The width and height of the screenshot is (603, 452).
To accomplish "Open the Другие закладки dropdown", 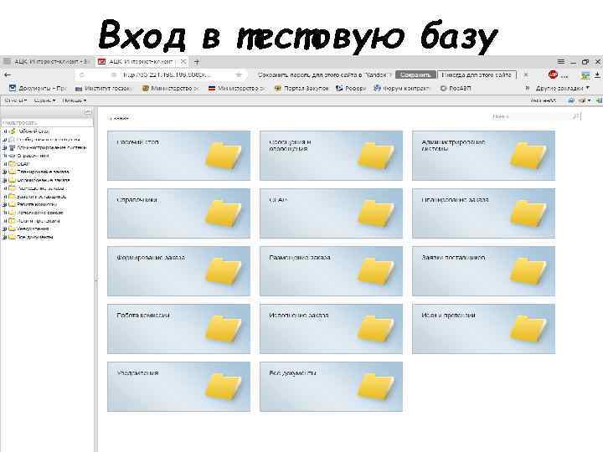I will 563,88.
